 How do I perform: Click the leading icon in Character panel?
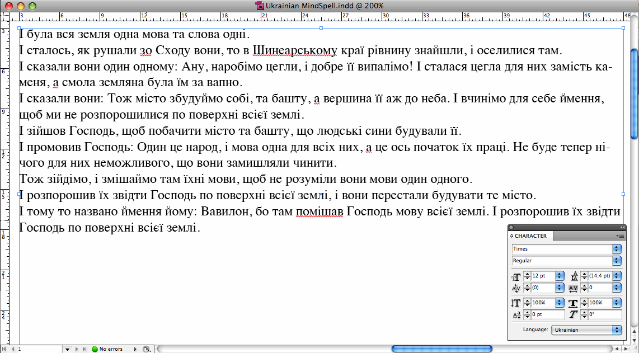click(x=575, y=276)
